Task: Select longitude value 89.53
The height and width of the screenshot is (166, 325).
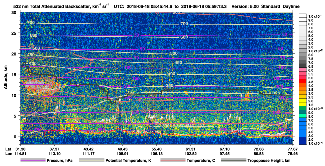Action: pos(258,154)
